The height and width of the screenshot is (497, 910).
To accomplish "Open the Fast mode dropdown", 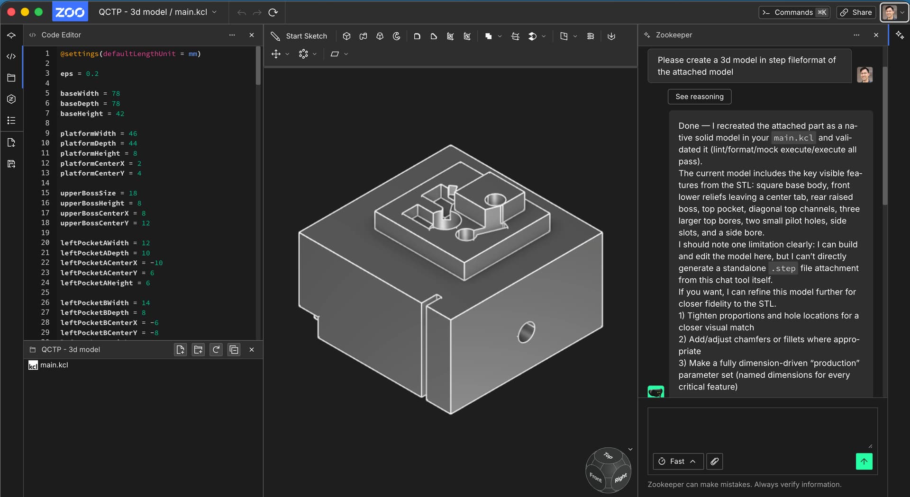I will pyautogui.click(x=678, y=461).
